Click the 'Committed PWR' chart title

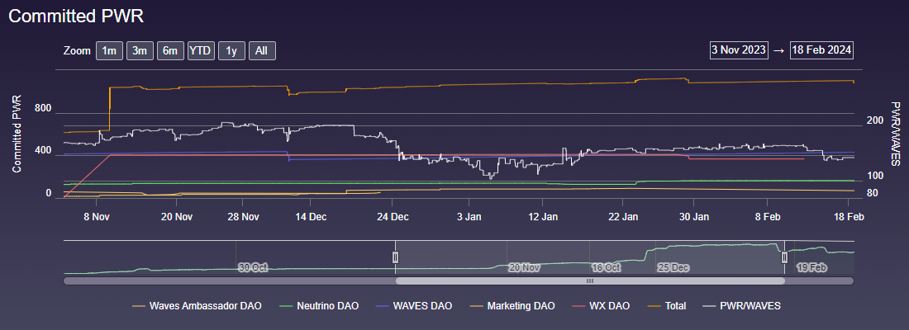(76, 16)
